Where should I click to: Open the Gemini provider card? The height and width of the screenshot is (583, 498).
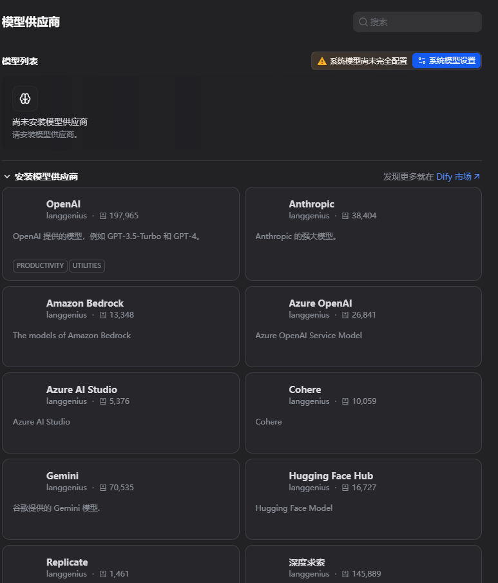(x=120, y=499)
